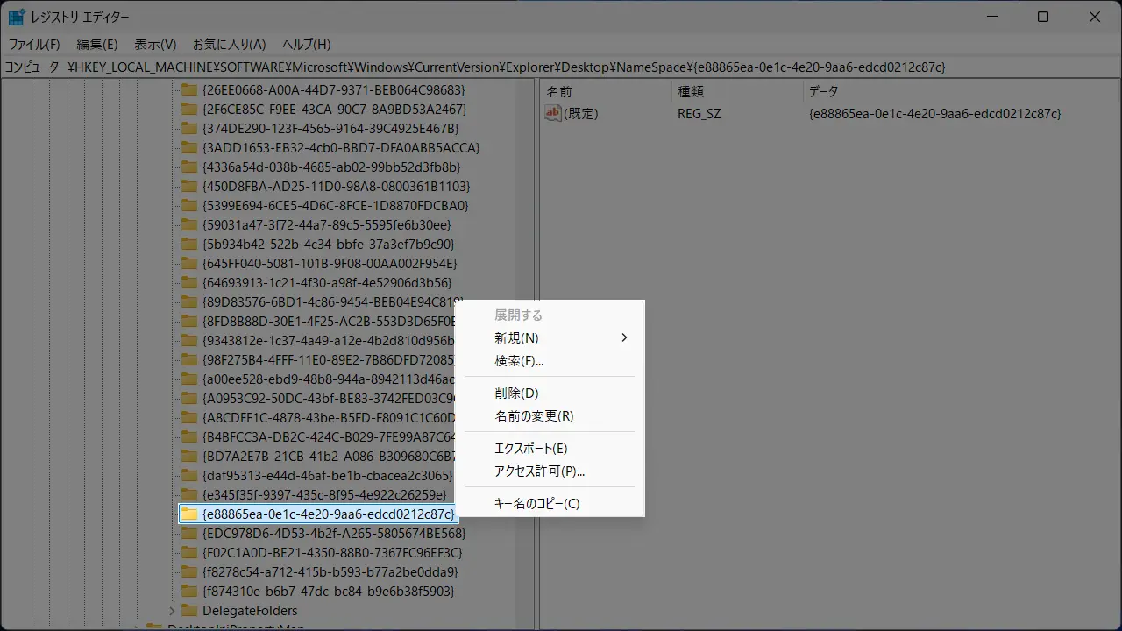The image size is (1122, 631).
Task: Open the ファイル(F) menu
Action: 34,44
